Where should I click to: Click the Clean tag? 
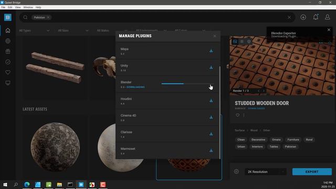[241, 140]
